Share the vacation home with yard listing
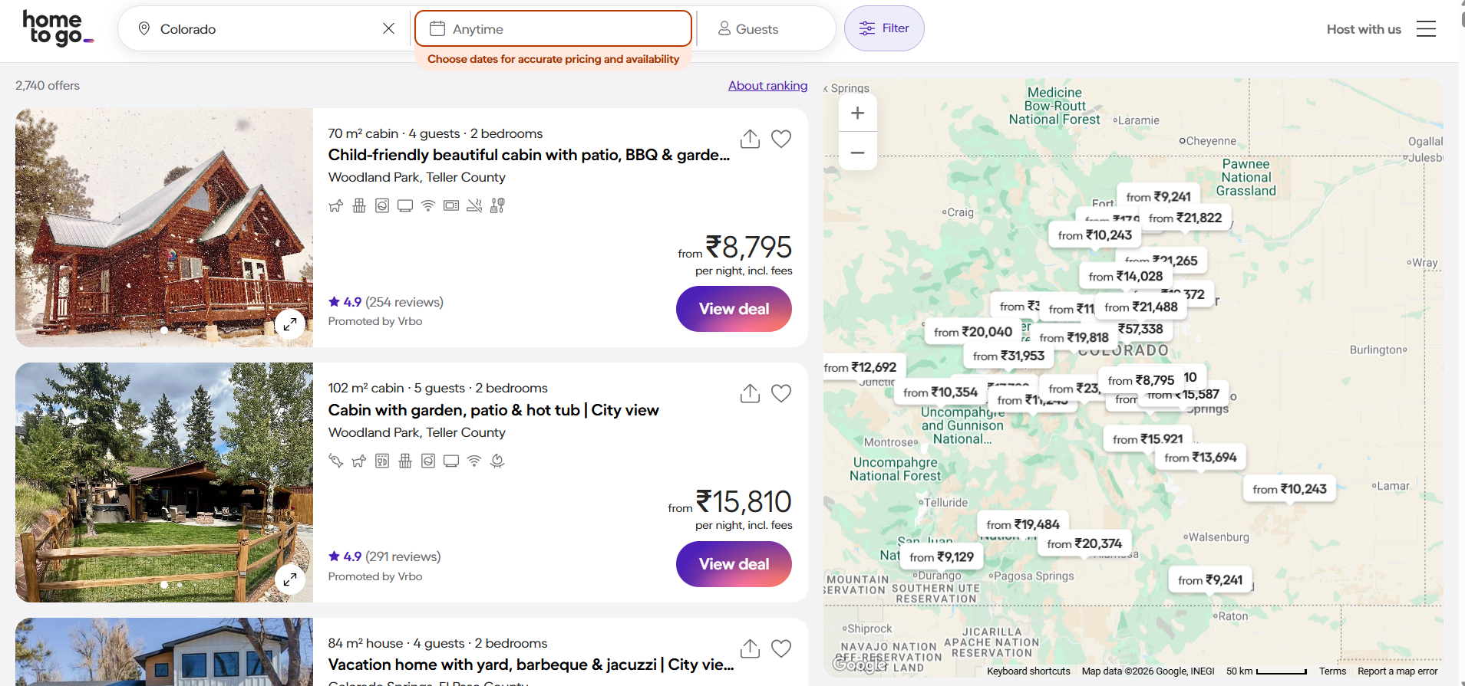The height and width of the screenshot is (686, 1465). [750, 648]
